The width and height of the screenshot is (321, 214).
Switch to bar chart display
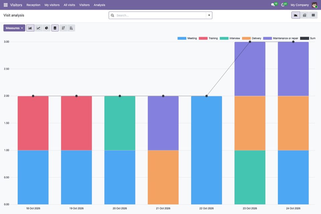click(30, 28)
